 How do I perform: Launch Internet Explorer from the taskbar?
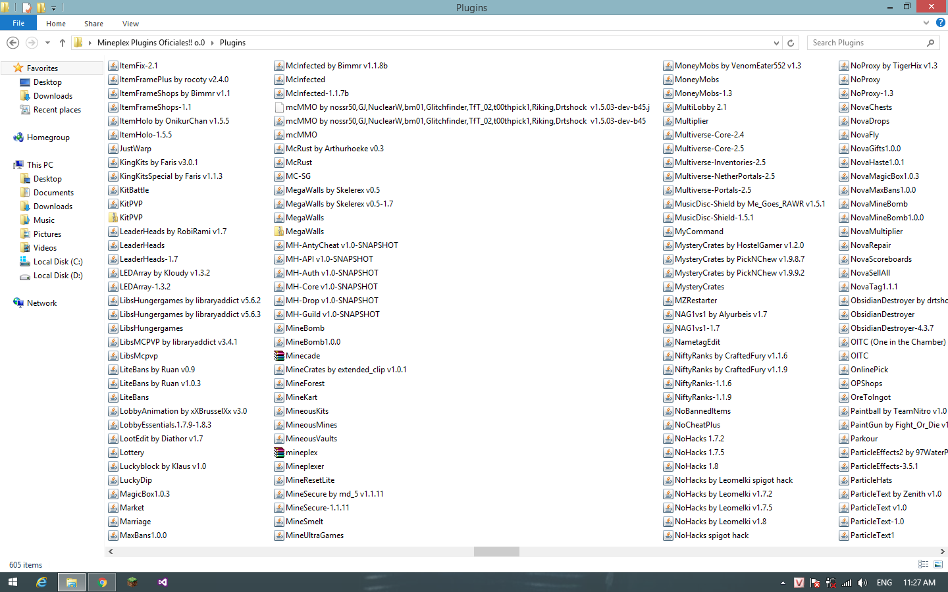[x=41, y=582]
